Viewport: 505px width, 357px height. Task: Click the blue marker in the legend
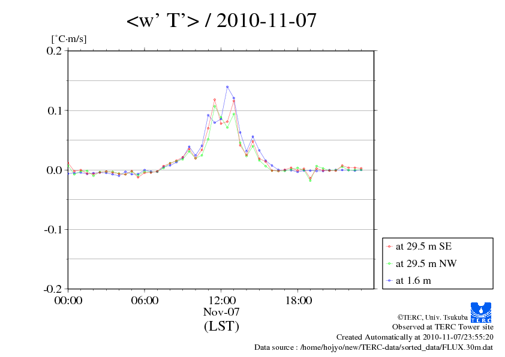(x=390, y=280)
